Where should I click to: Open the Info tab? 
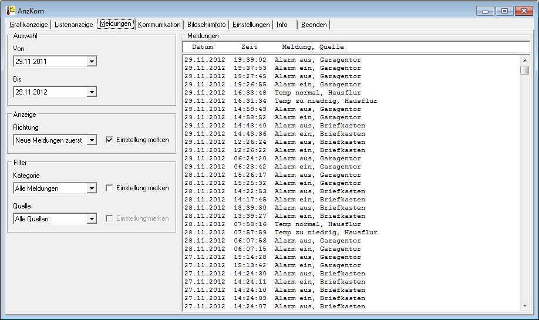(282, 25)
